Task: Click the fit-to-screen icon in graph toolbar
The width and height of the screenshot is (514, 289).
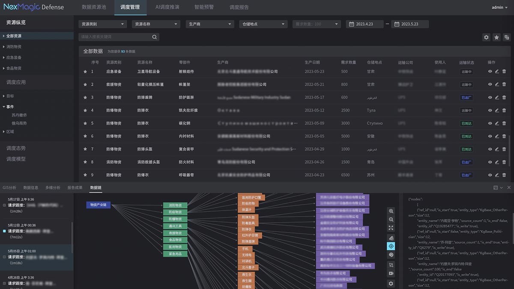Action: (391, 228)
